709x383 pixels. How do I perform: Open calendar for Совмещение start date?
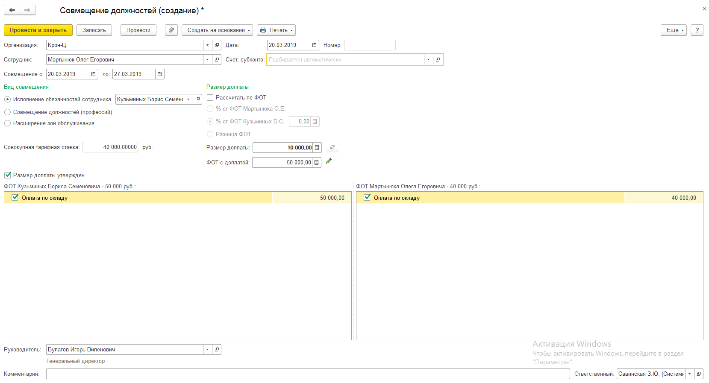point(94,74)
